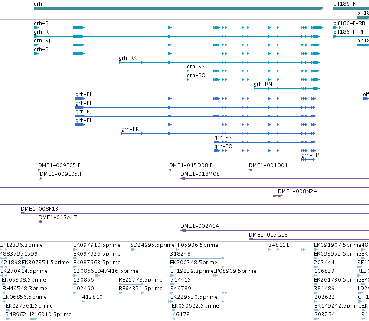Click the LD47416.5prime EST label

tap(116, 271)
